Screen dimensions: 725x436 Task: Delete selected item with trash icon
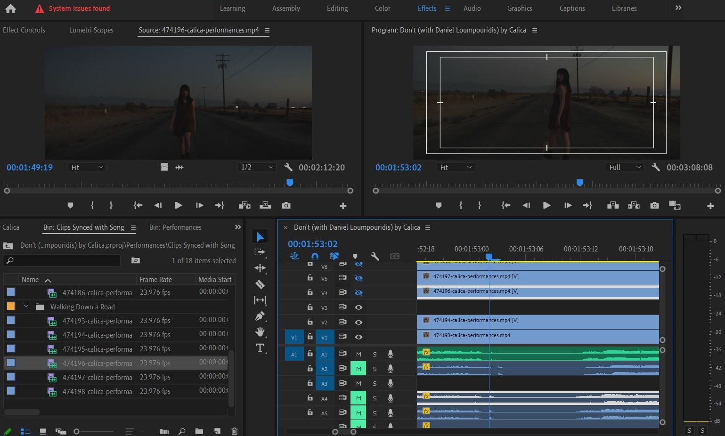click(x=234, y=431)
